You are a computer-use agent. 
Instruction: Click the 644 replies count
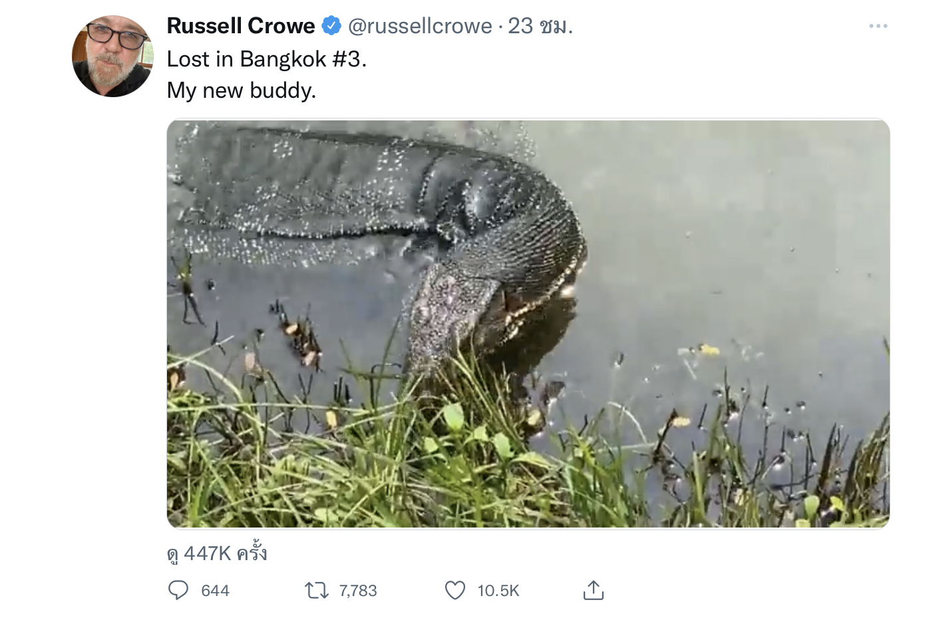coord(215,591)
